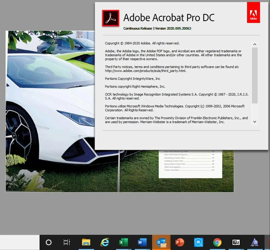Open Cortana circle on the taskbar
This screenshot has height=250, width=270.
49,242
